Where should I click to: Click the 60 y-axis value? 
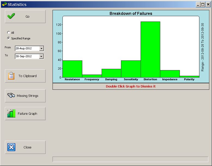click(x=59, y=51)
